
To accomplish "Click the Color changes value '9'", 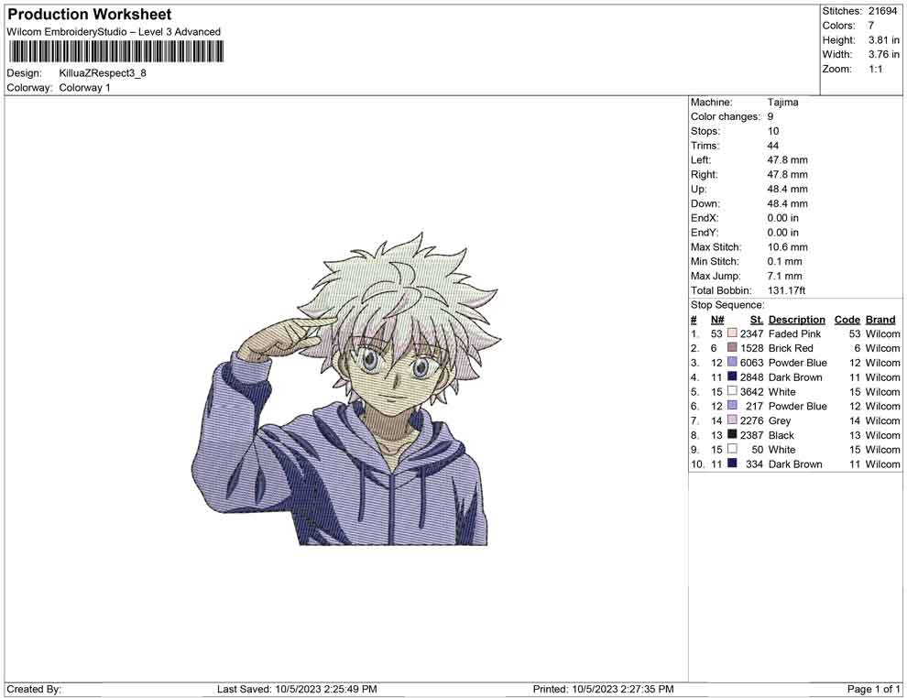I will click(x=770, y=117).
